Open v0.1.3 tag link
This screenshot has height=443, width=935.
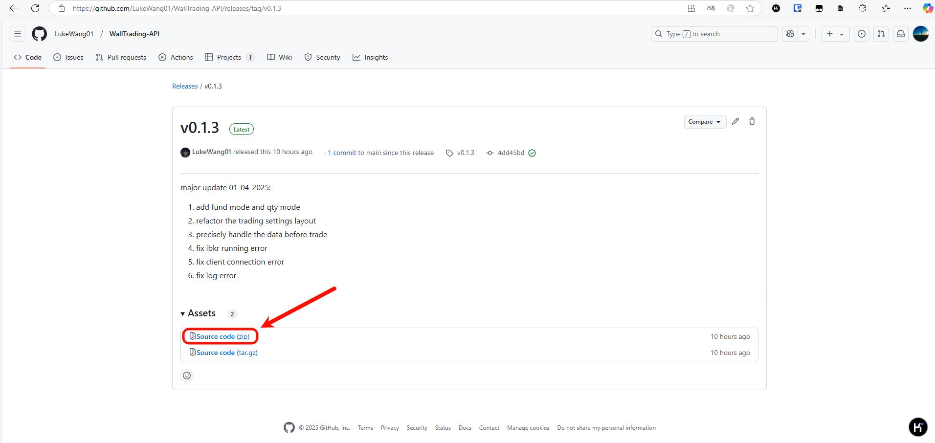[x=460, y=153]
